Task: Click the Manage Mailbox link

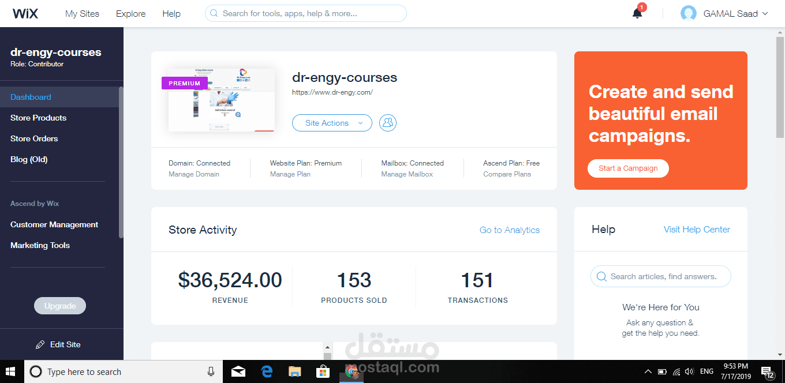Action: coord(407,174)
